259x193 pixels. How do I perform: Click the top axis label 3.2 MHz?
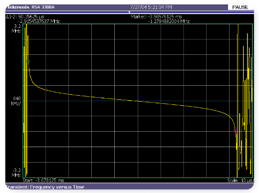click(x=16, y=28)
